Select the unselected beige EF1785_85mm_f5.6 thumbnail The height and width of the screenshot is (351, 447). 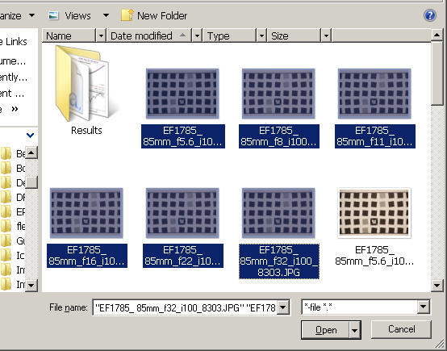374,213
